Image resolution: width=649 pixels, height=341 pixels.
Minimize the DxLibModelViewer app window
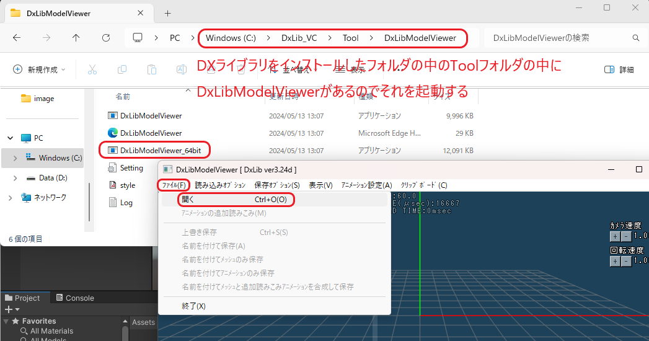click(611, 169)
